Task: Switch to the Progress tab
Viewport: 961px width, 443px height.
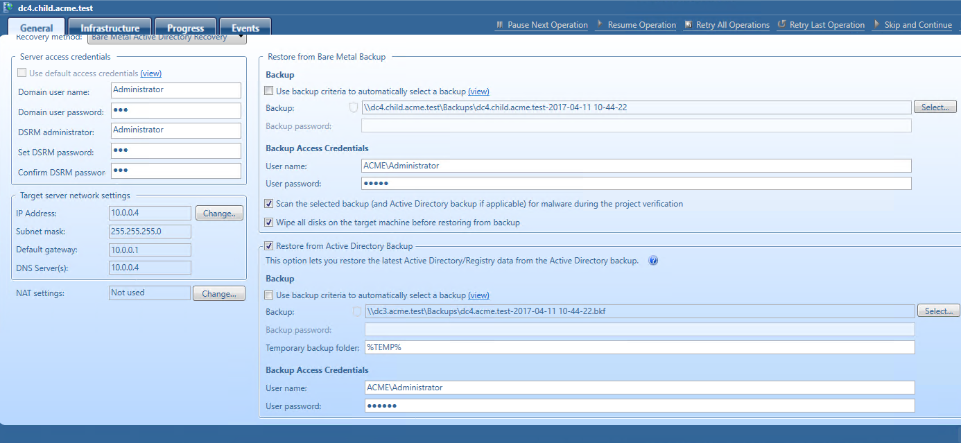Action: coord(185,28)
